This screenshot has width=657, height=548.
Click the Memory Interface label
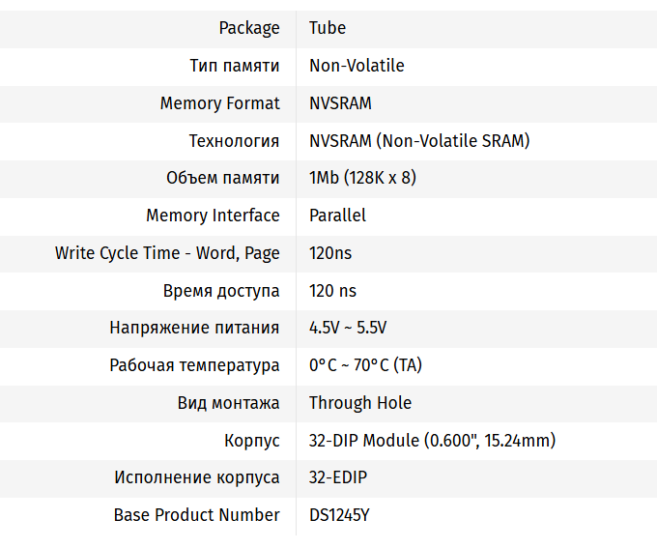pos(213,216)
